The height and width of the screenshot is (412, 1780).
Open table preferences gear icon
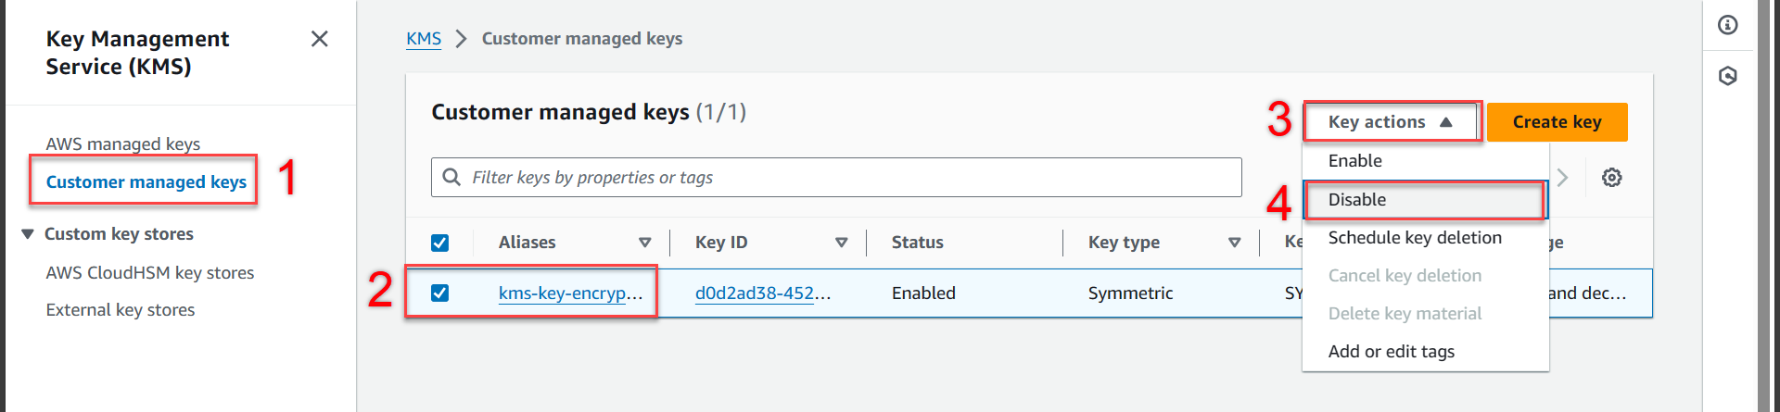(x=1612, y=178)
